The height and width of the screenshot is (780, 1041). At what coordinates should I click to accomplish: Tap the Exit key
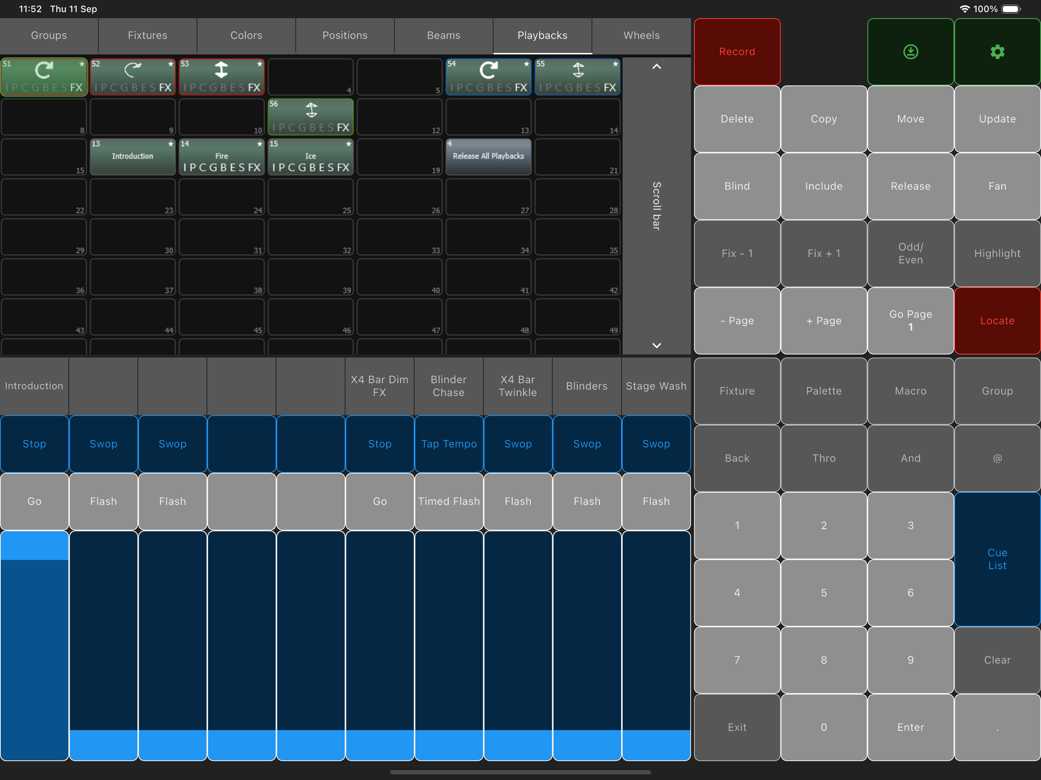[737, 727]
